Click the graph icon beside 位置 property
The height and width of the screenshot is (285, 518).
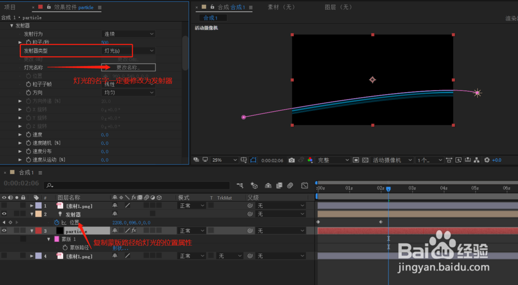(64, 222)
